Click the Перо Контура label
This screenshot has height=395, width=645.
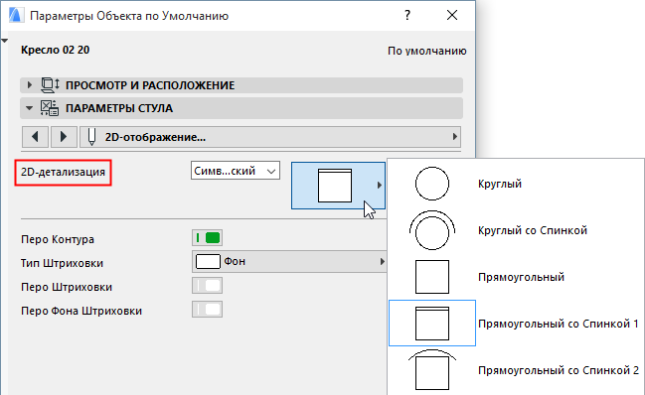[58, 239]
